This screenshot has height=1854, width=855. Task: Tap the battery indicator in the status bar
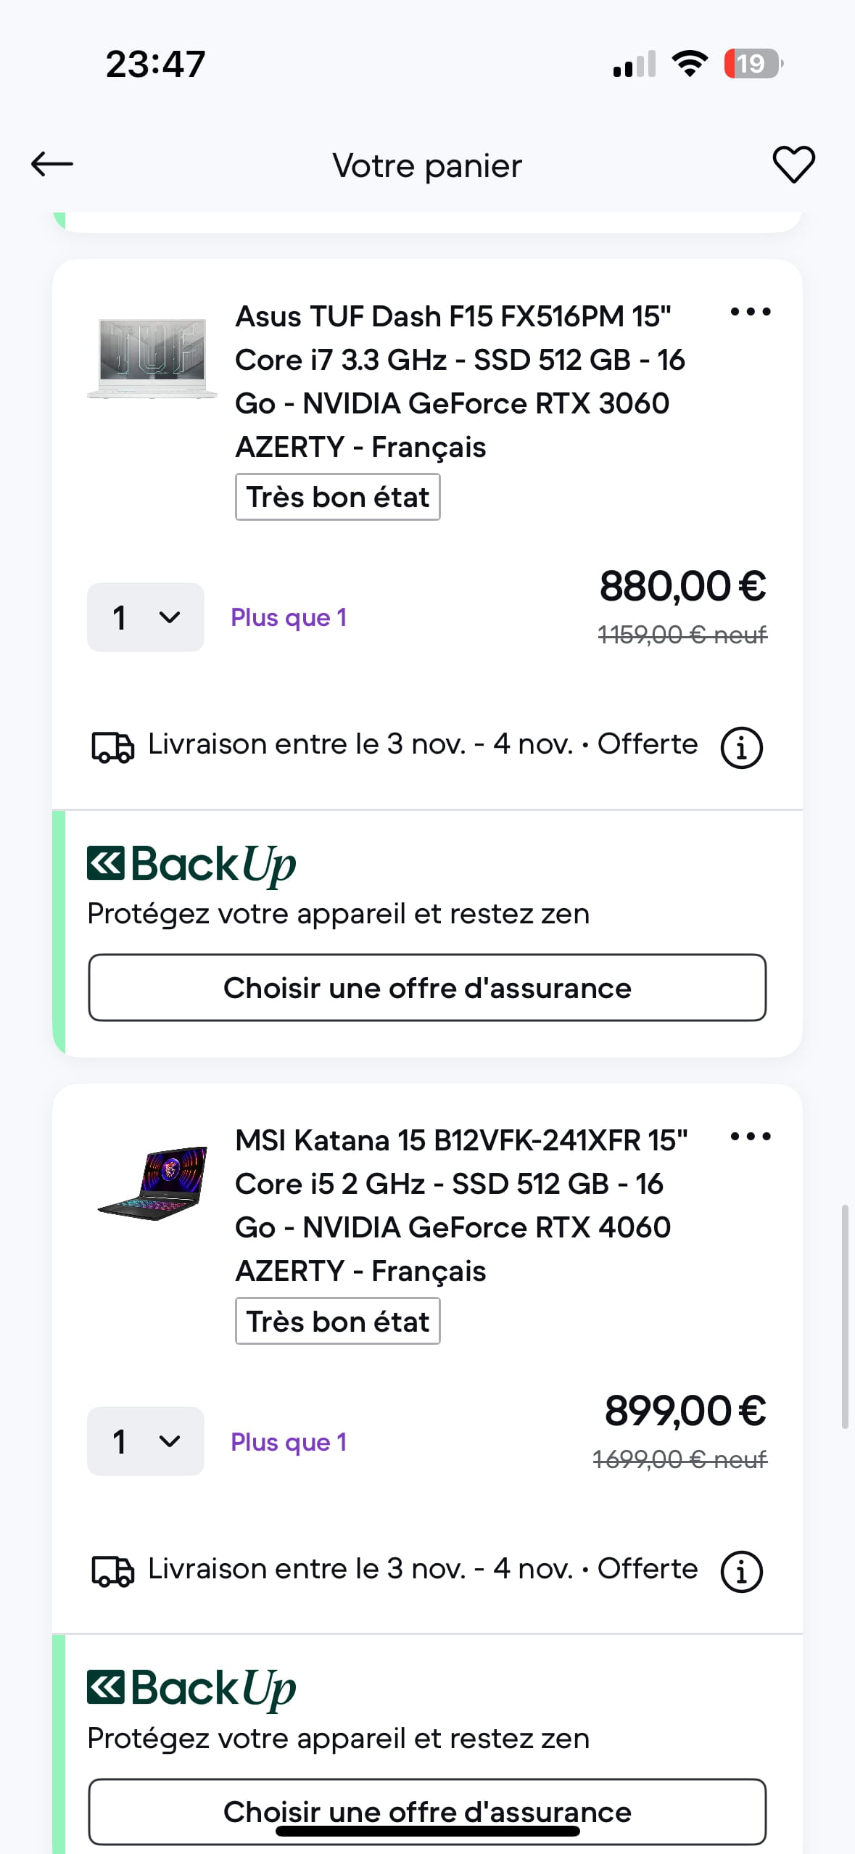[x=753, y=64]
